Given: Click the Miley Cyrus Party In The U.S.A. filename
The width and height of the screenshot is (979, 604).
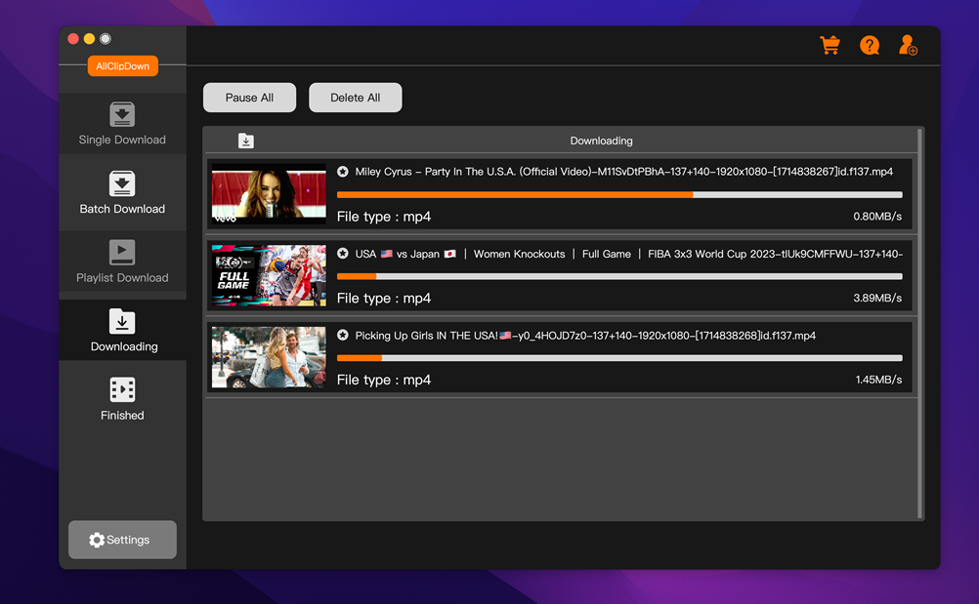Looking at the screenshot, I should point(623,172).
